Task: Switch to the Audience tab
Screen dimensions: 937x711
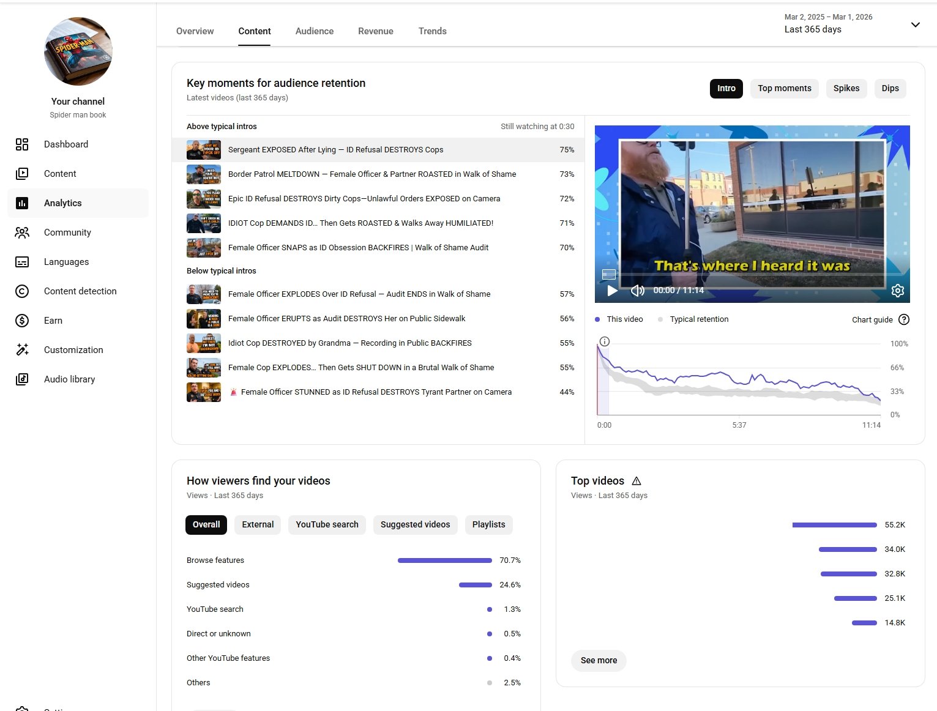Action: click(x=314, y=31)
